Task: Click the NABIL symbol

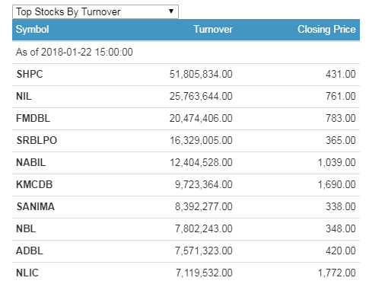Action: (x=31, y=162)
